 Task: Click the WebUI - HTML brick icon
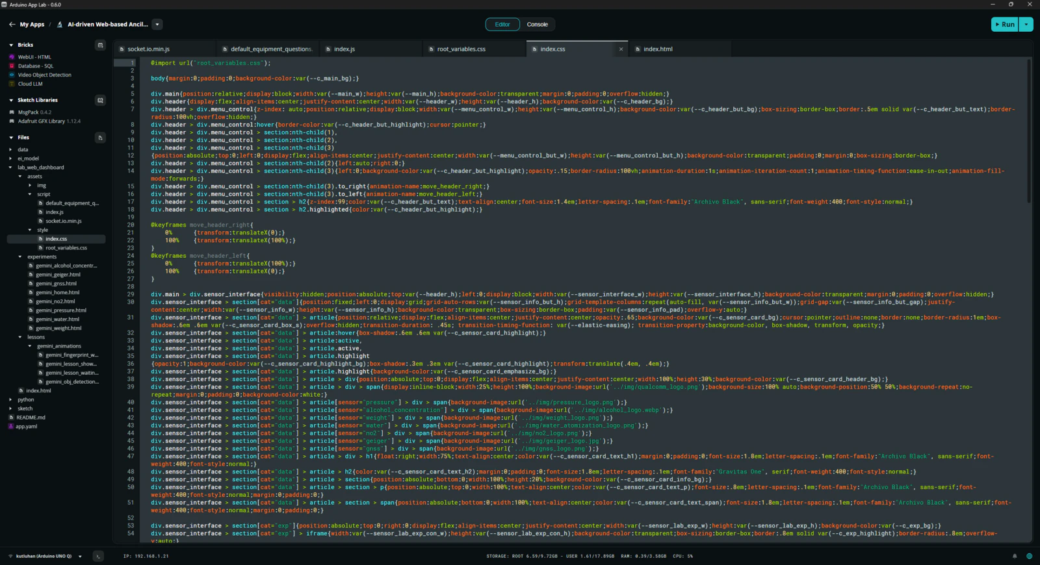[x=12, y=57]
